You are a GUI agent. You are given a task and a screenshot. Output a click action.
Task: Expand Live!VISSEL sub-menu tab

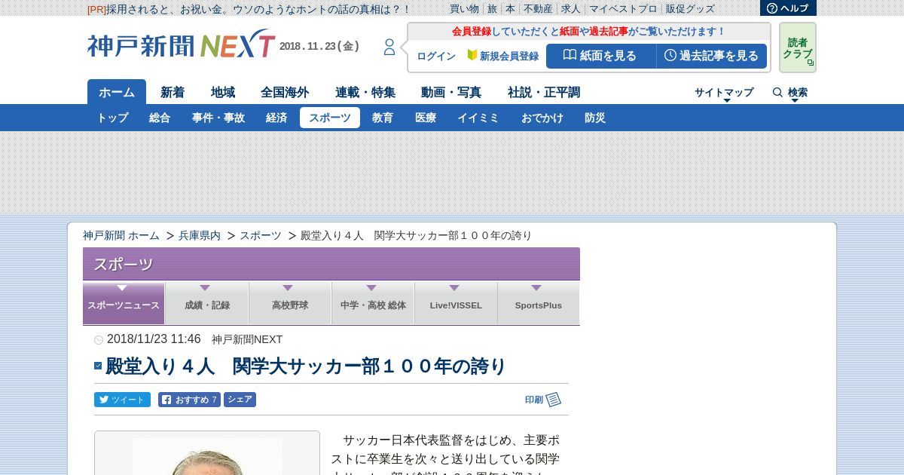pyautogui.click(x=456, y=304)
